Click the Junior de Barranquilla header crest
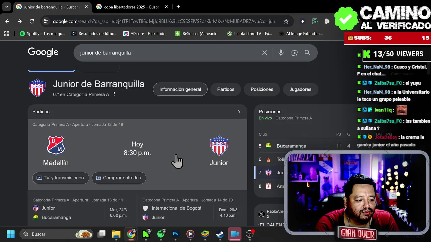This screenshot has width=431, height=242. coord(37,88)
